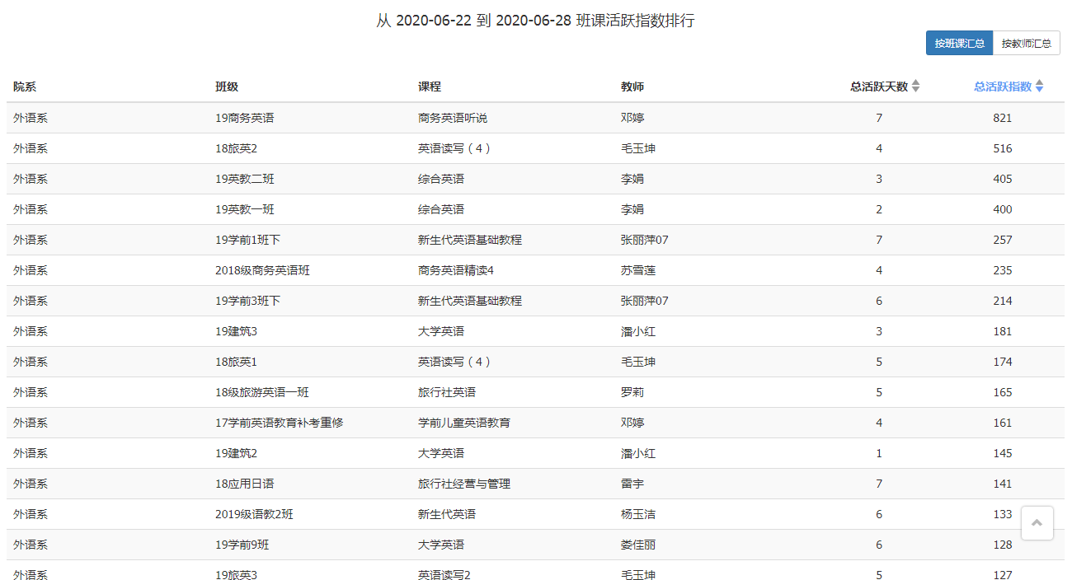
Task: Click the 总活跃指数 column header
Action: pos(1002,87)
